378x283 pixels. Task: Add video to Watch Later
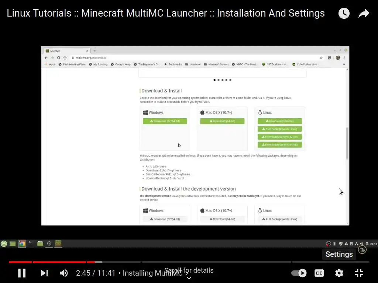point(344,13)
